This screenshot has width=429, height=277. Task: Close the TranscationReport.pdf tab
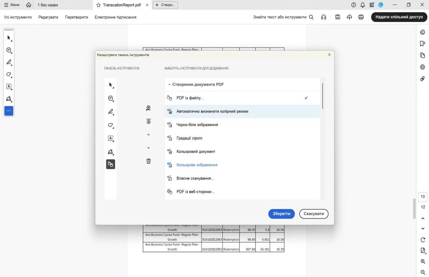147,5
